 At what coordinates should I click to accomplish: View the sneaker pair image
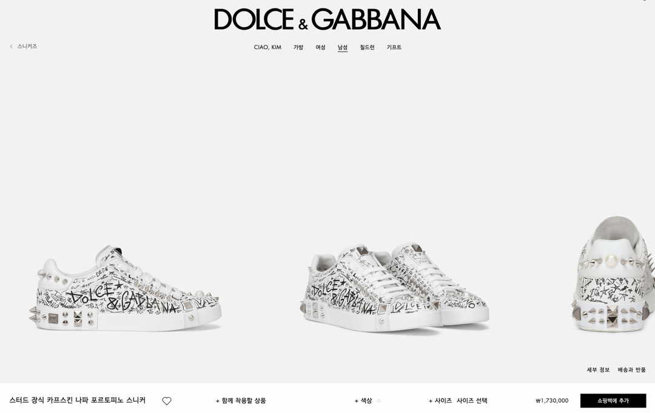pos(394,287)
